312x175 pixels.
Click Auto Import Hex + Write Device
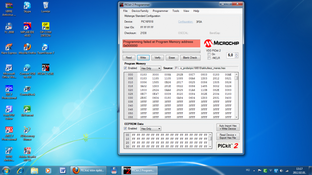228,127
